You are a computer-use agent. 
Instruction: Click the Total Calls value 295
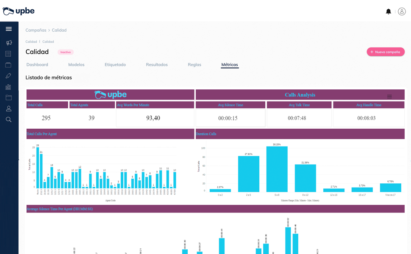tap(46, 118)
